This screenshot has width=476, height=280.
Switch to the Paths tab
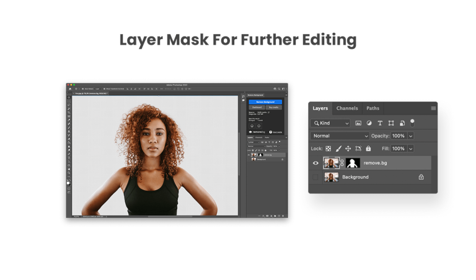(x=372, y=108)
